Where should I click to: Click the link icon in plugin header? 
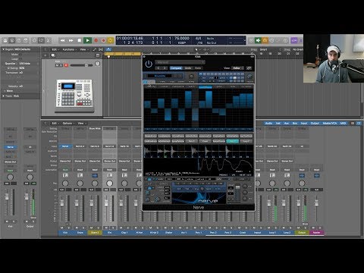point(249,68)
